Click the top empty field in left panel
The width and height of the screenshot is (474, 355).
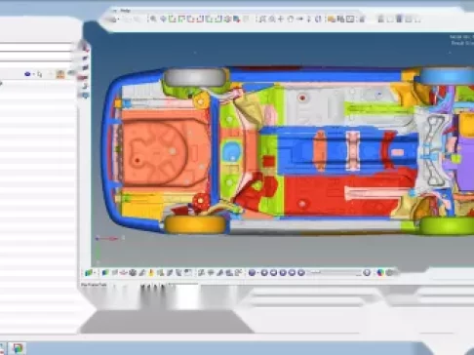pyautogui.click(x=36, y=47)
